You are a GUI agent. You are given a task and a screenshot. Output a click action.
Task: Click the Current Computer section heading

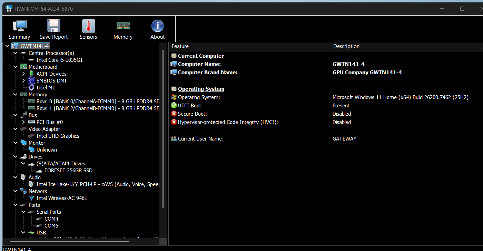coord(201,56)
